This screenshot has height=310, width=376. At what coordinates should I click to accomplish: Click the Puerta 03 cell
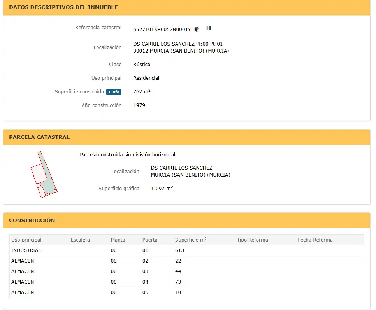click(x=145, y=271)
